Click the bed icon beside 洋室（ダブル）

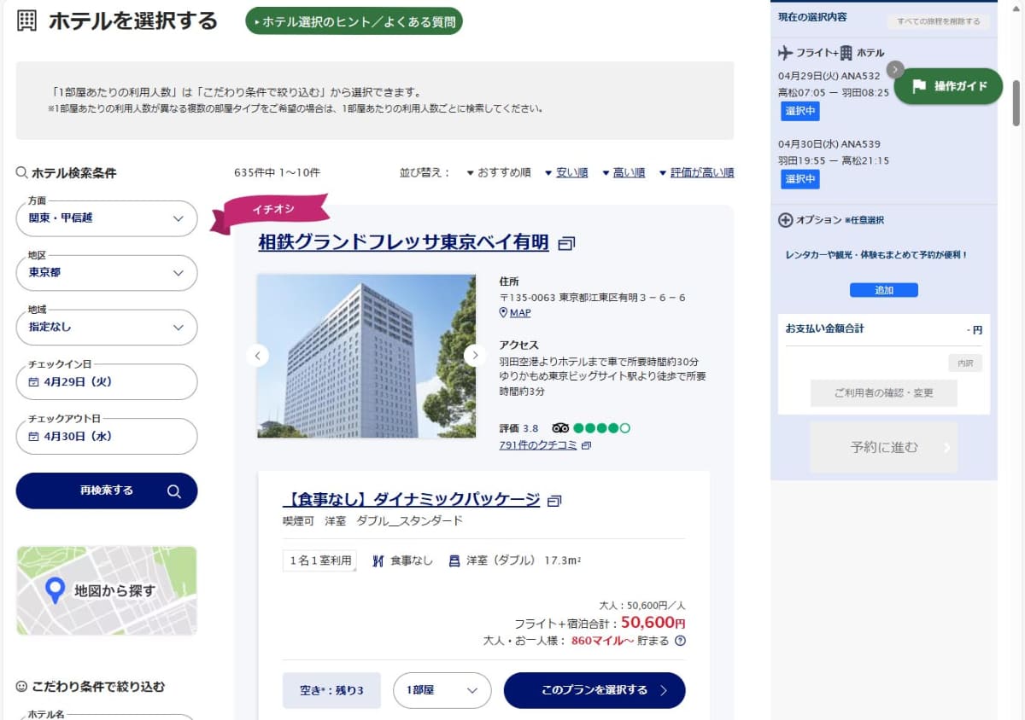pyautogui.click(x=454, y=561)
